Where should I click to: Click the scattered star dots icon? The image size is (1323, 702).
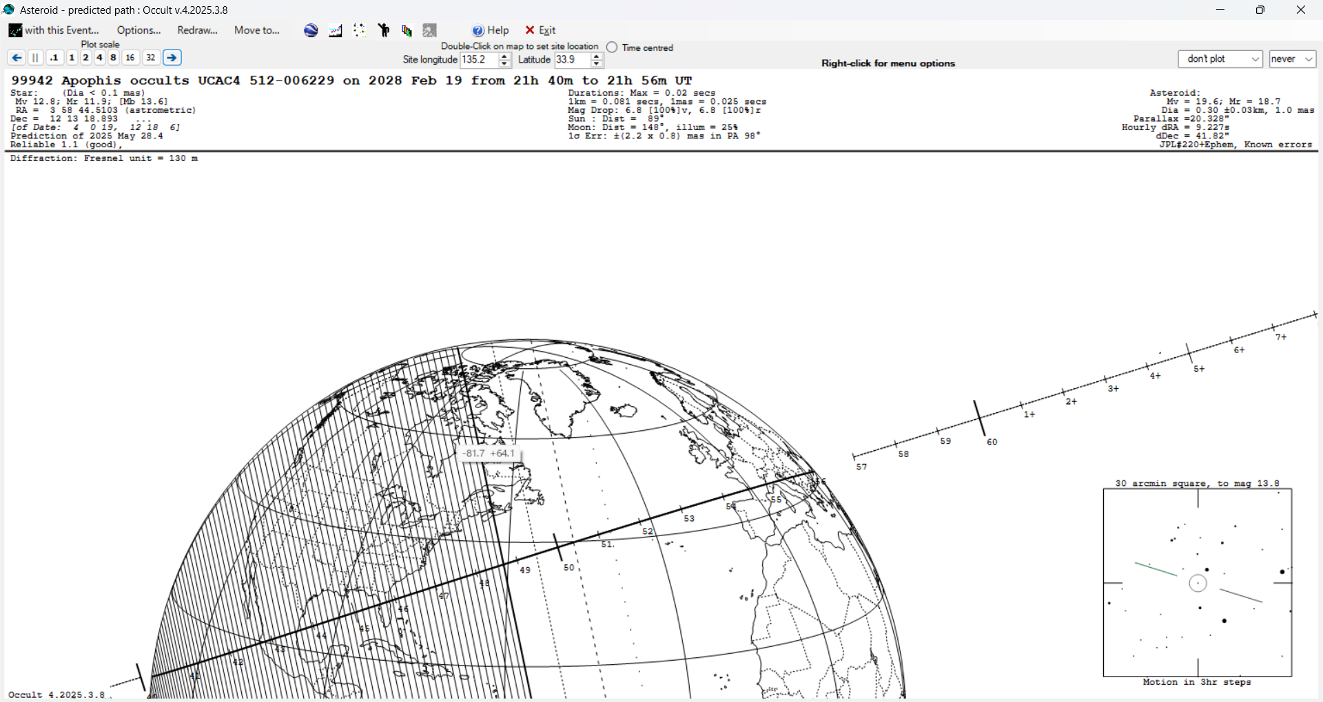pyautogui.click(x=360, y=30)
